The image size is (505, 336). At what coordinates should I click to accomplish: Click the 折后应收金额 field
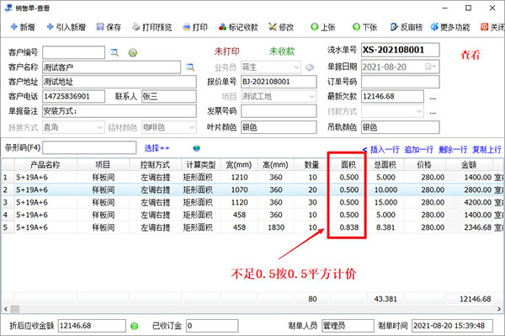[x=92, y=326]
